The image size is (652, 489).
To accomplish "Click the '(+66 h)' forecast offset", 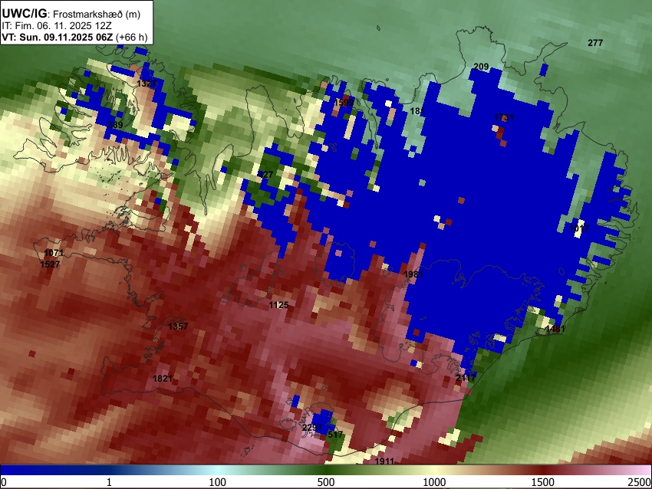I will click(x=131, y=37).
